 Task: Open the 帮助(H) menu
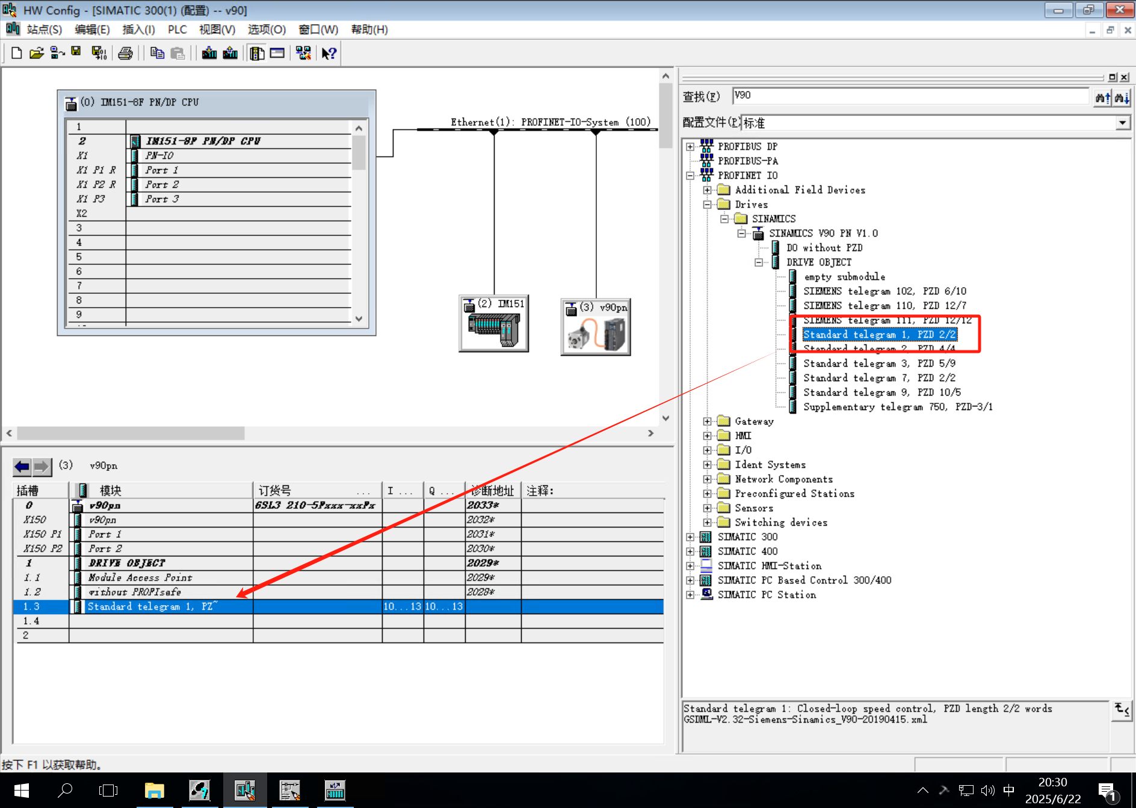[369, 30]
